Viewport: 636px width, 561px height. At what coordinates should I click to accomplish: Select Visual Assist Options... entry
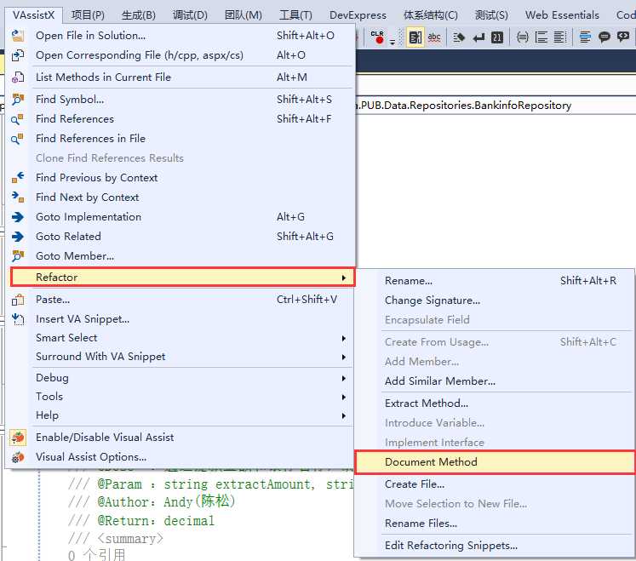coord(180,457)
